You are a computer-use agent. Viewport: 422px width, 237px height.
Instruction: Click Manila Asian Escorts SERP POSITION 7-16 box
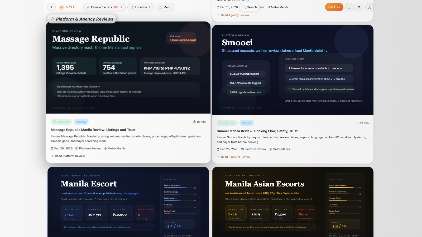coord(236,213)
